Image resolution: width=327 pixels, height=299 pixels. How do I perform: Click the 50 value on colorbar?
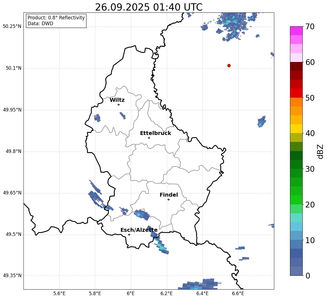click(310, 98)
